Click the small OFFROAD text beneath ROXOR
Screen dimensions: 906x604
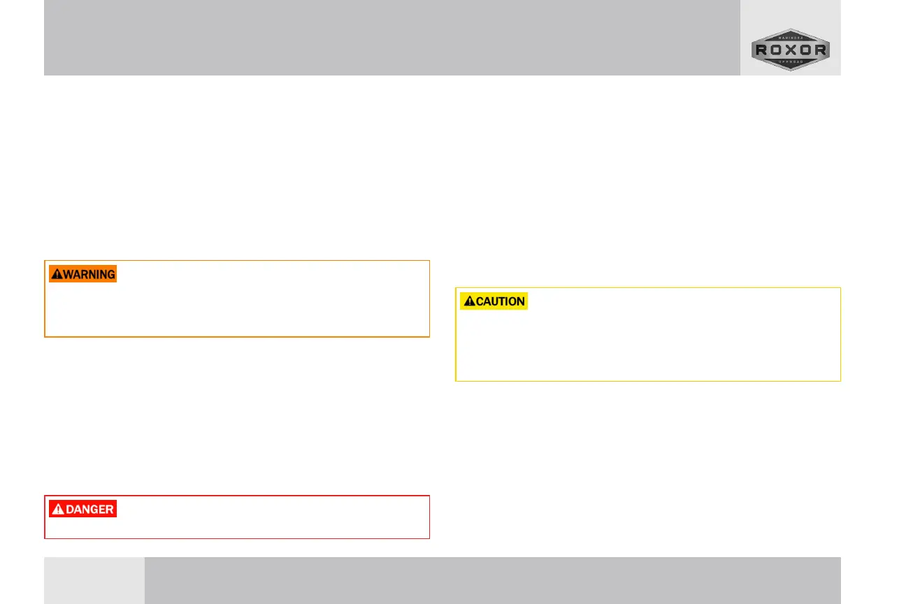tap(791, 62)
